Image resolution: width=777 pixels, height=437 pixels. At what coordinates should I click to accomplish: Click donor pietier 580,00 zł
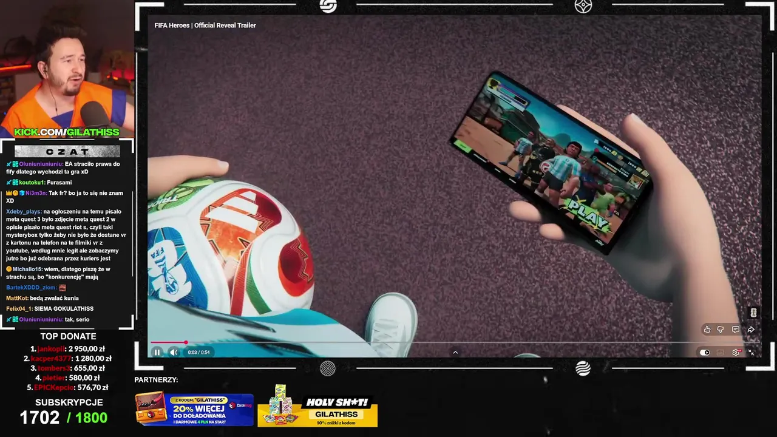(67, 378)
